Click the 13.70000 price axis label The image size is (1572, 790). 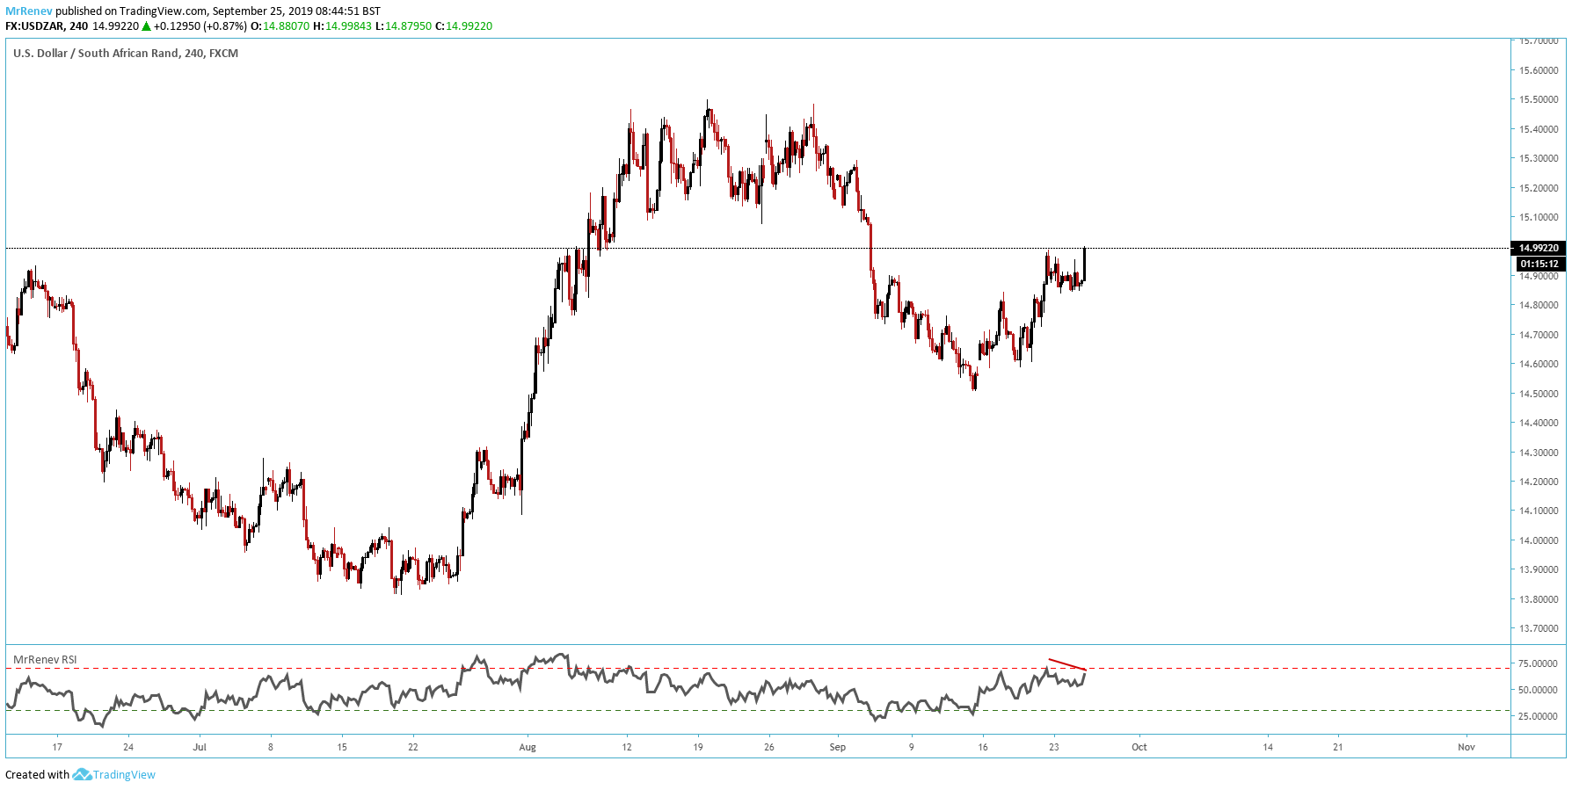pos(1539,628)
